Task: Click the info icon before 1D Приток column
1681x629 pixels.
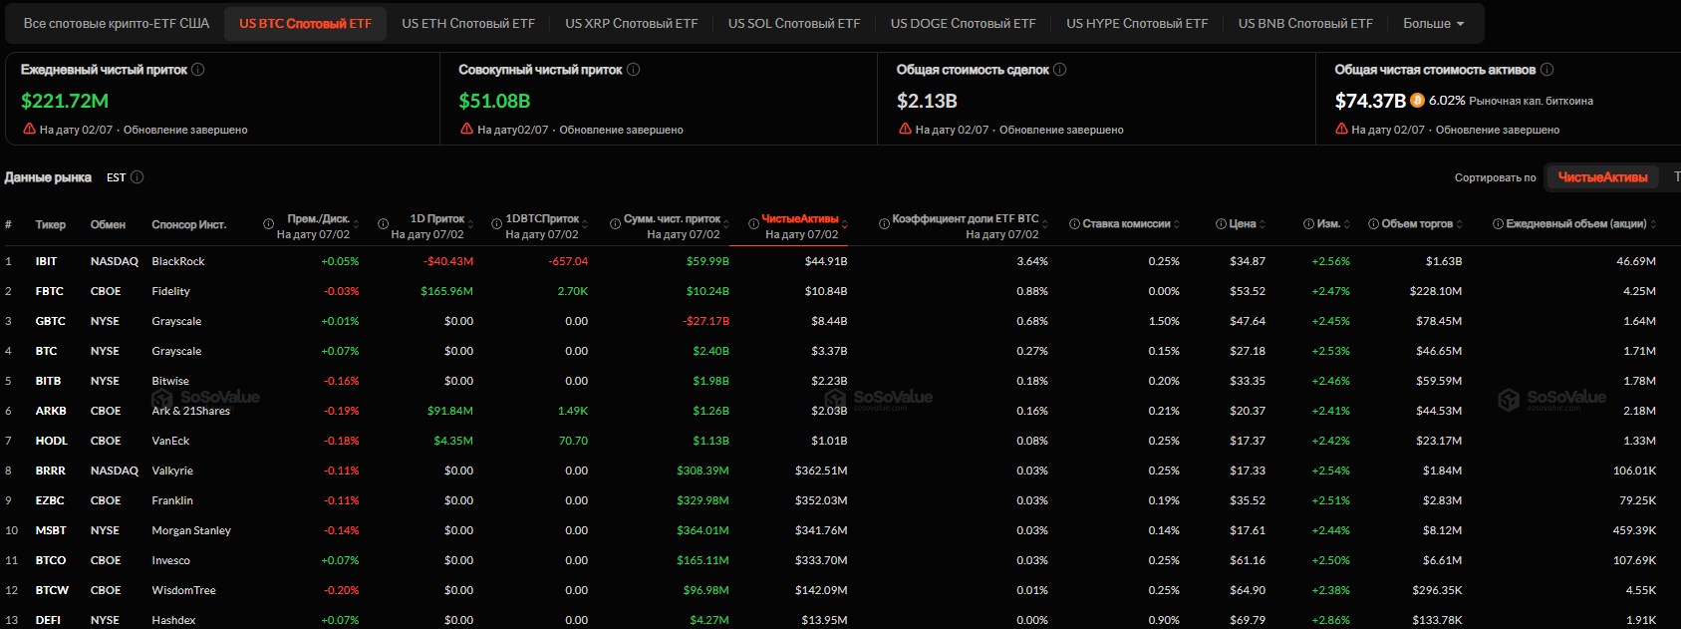Action: [x=383, y=224]
